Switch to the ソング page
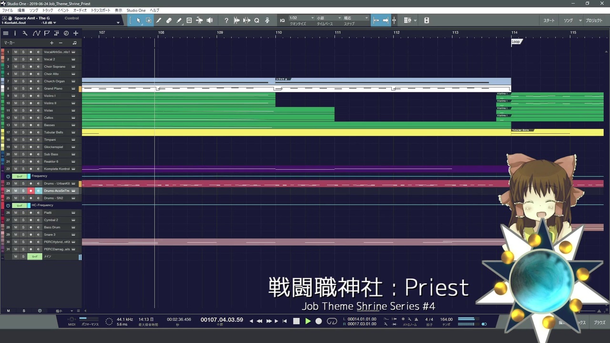 pos(569,20)
